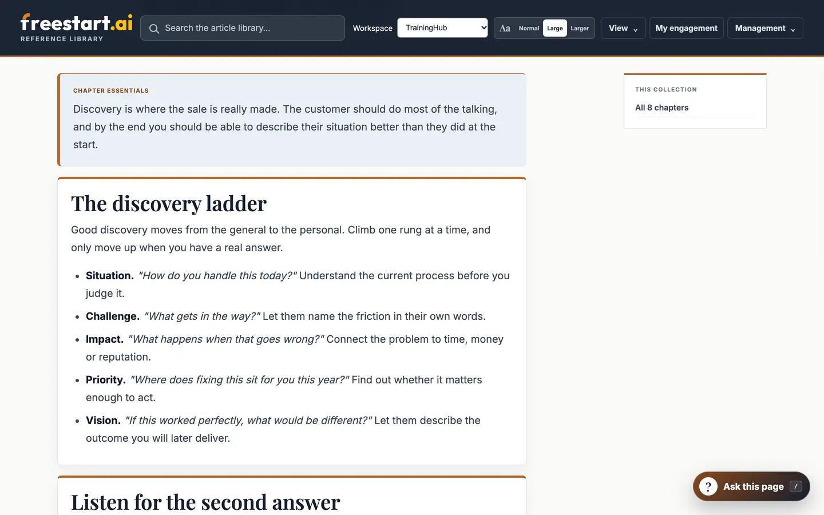
Task: Click the Workspace label
Action: (373, 28)
